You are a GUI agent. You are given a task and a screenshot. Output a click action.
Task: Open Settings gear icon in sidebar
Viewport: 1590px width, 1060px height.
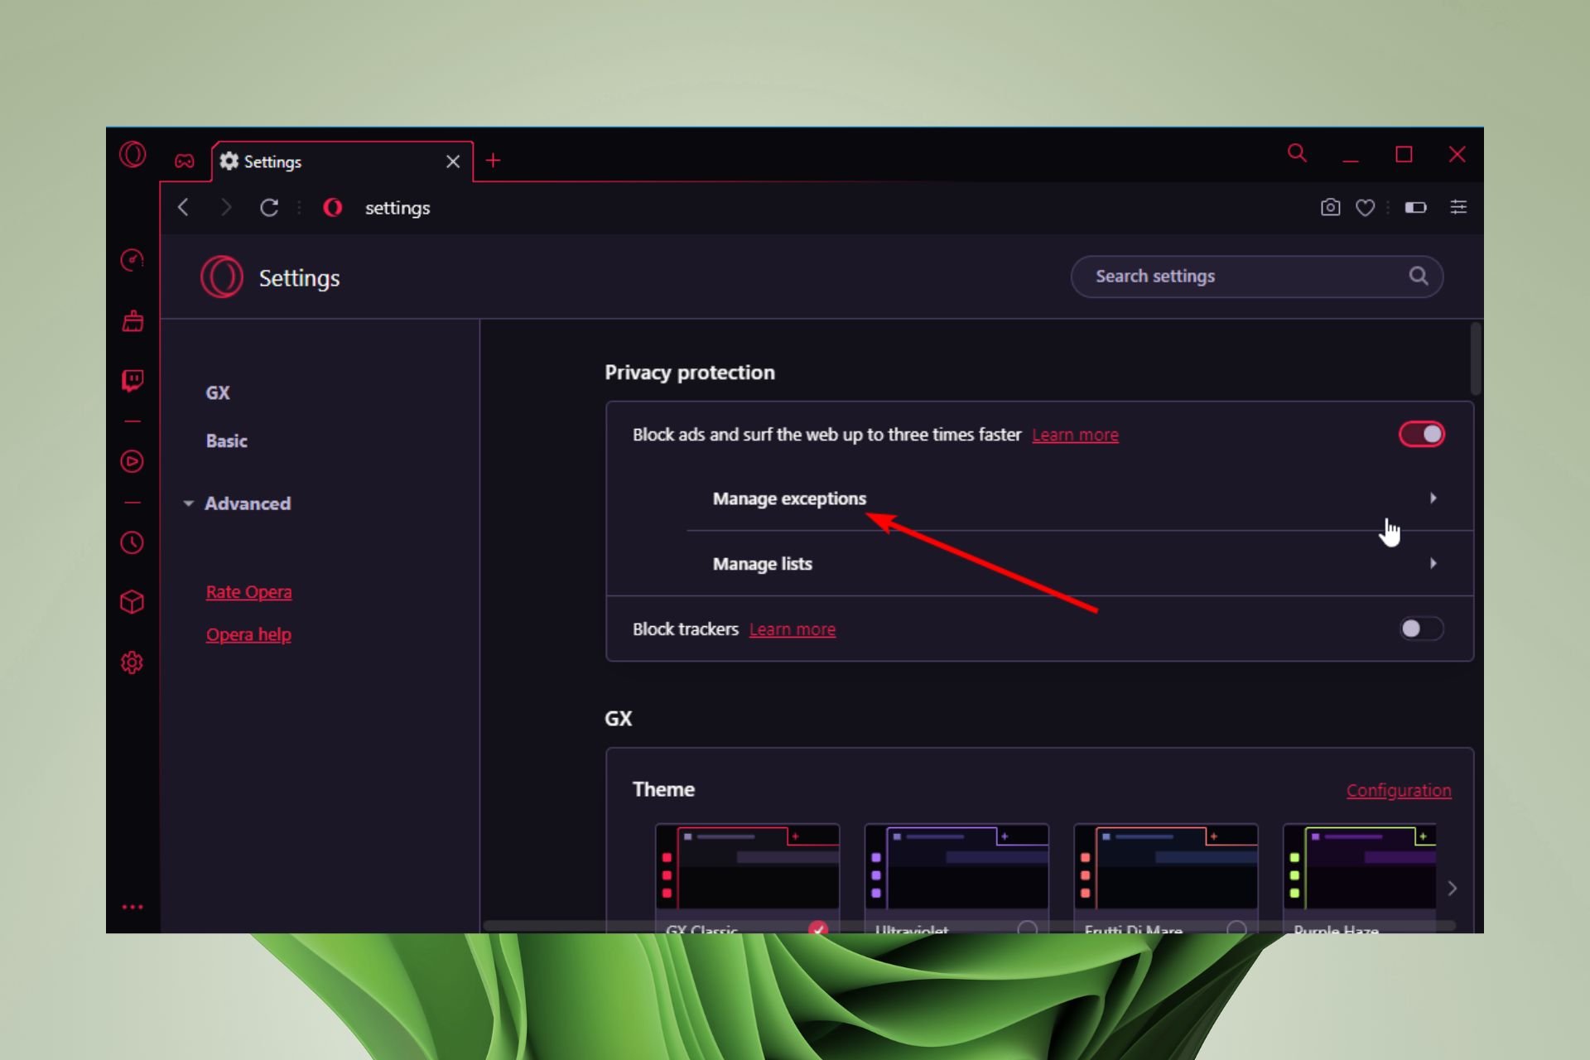coord(132,662)
